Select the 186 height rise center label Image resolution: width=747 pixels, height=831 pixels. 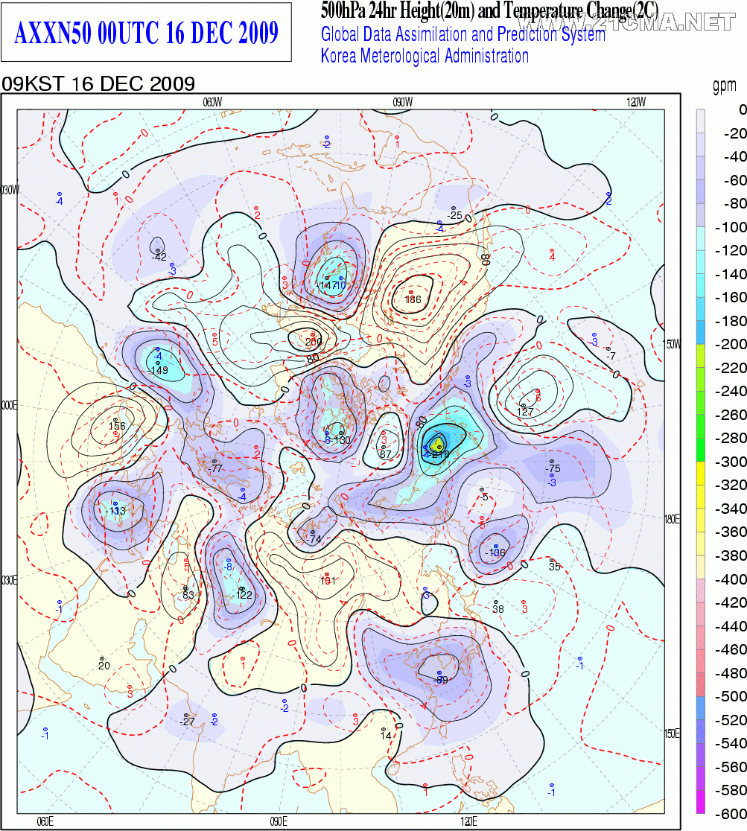[413, 299]
